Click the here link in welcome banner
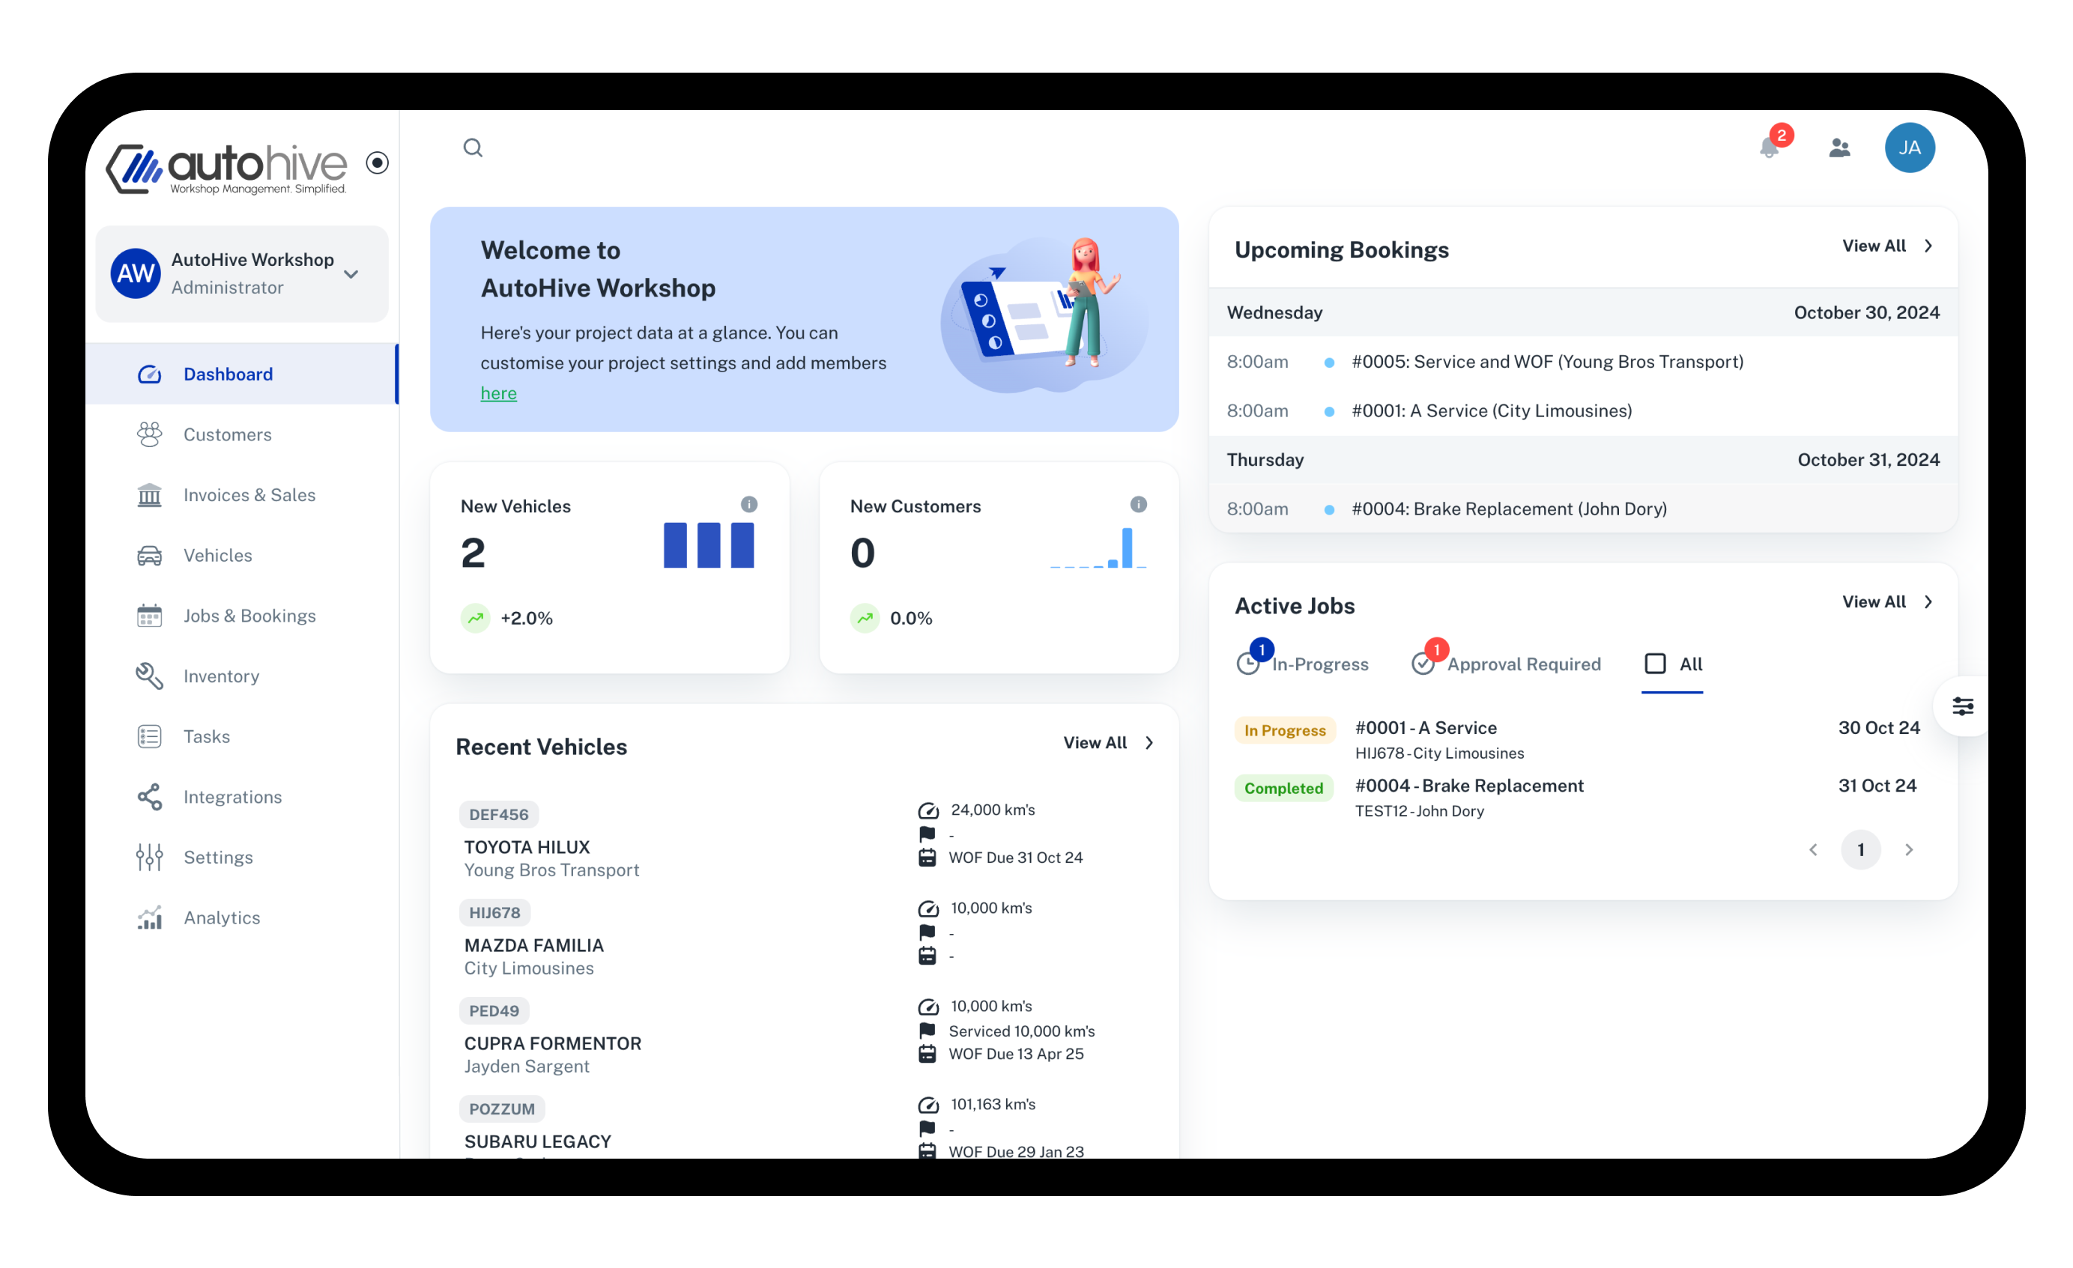The image size is (2073, 1268). (x=498, y=392)
